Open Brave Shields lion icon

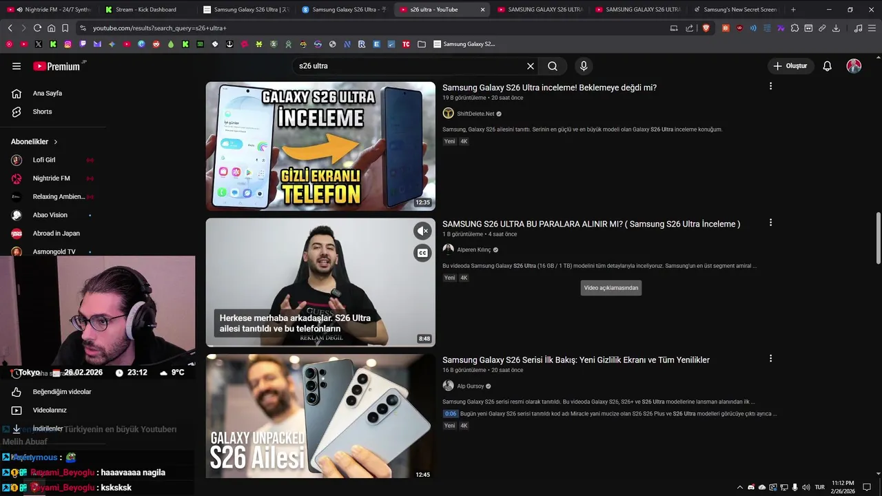[706, 28]
